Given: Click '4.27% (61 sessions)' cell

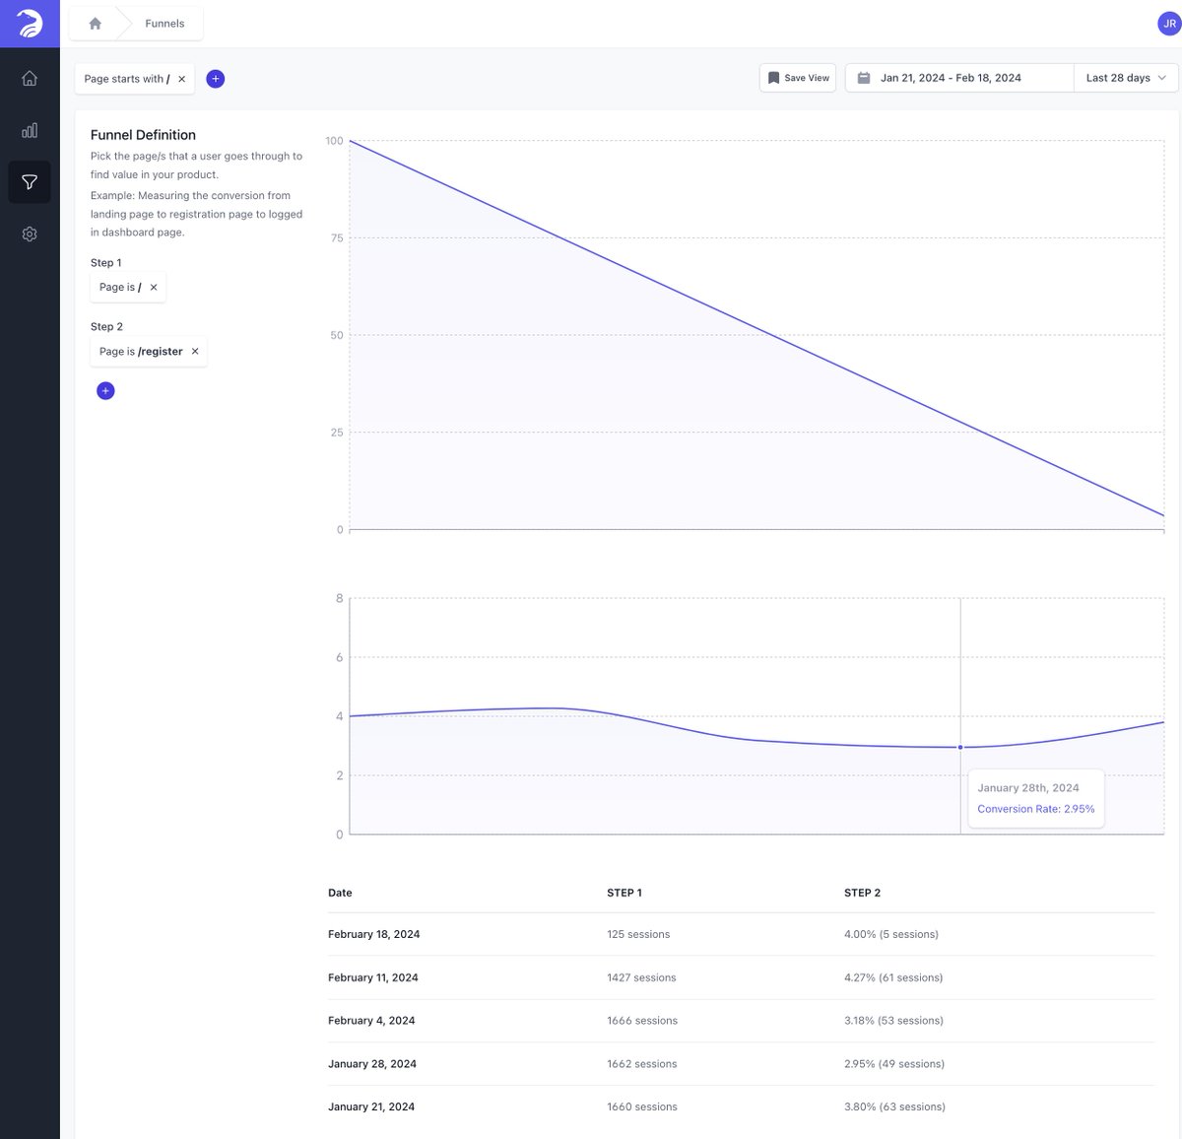Looking at the screenshot, I should coord(893,977).
